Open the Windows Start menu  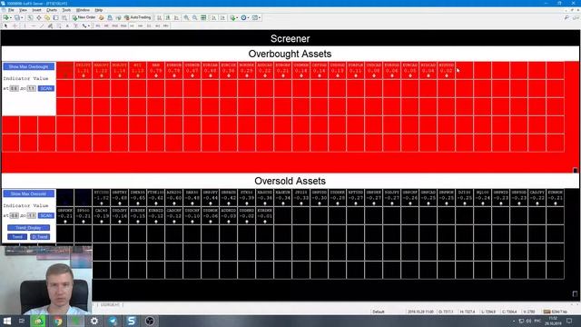pos(7,321)
